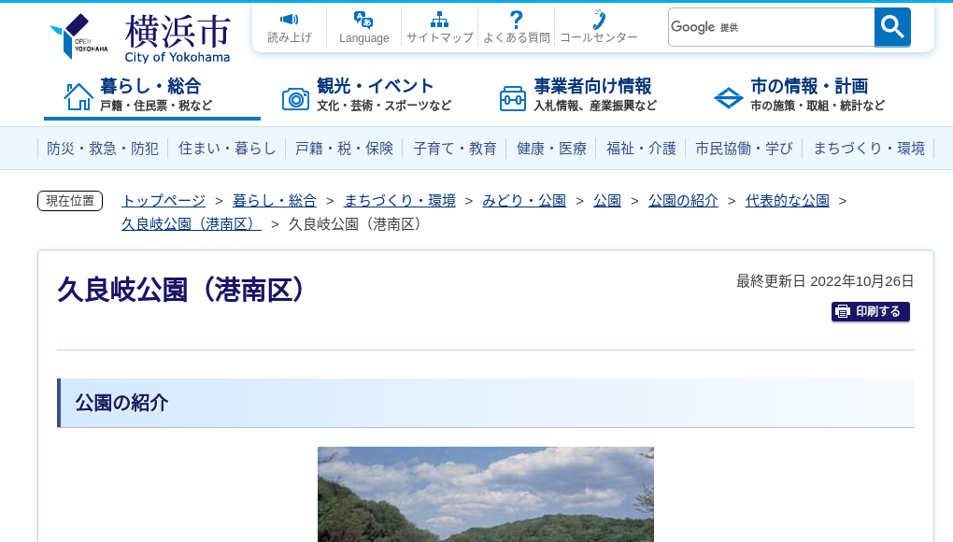
Task: Open よくある質問 question mark icon
Action: pyautogui.click(x=516, y=20)
